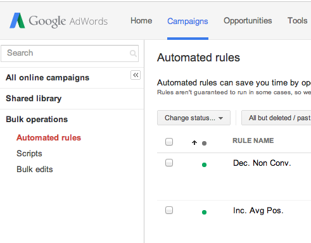Go to the Home tab
Screen dimensions: 311x243
point(141,21)
